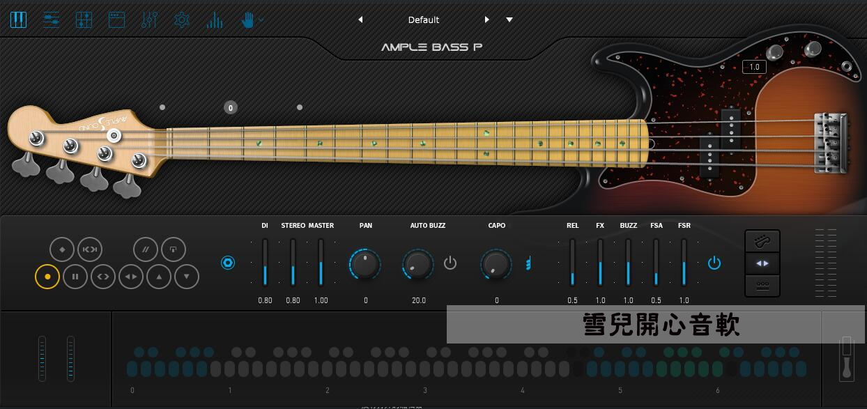This screenshot has height=409, width=867.
Task: Adjust the BUZZ slider
Action: pyautogui.click(x=628, y=262)
